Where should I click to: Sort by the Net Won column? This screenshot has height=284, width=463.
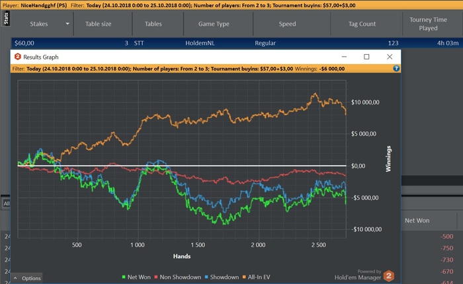[x=417, y=221]
